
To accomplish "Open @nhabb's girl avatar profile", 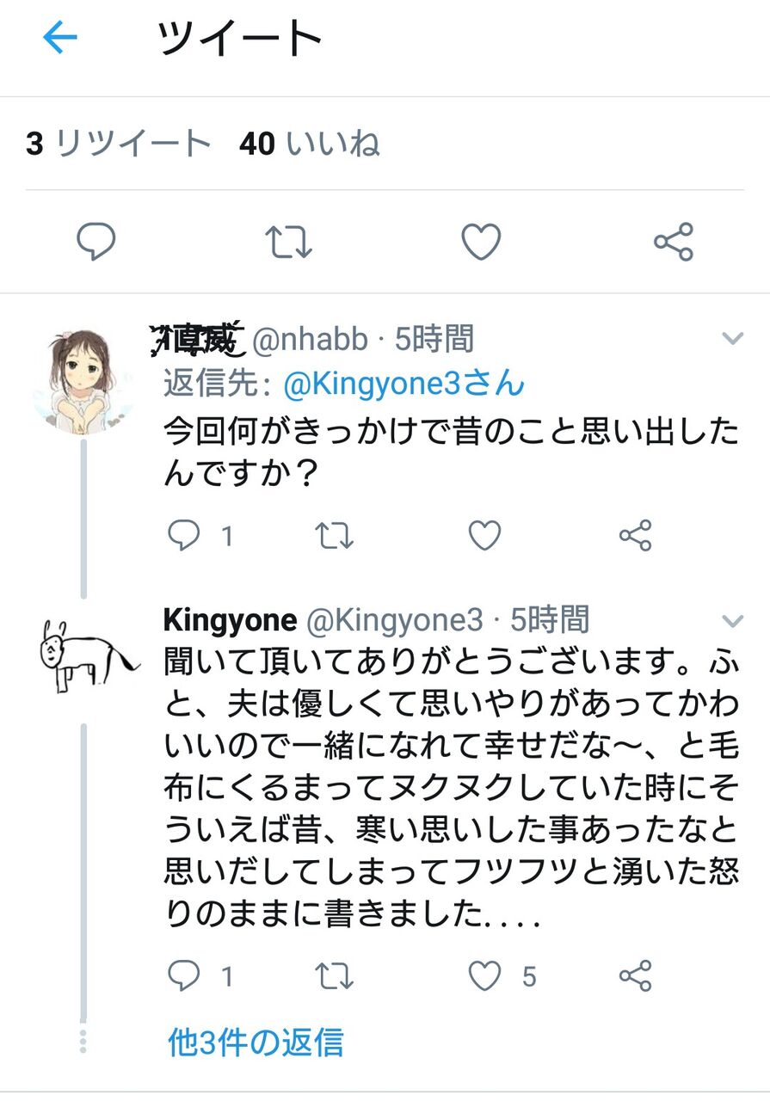I will [83, 376].
